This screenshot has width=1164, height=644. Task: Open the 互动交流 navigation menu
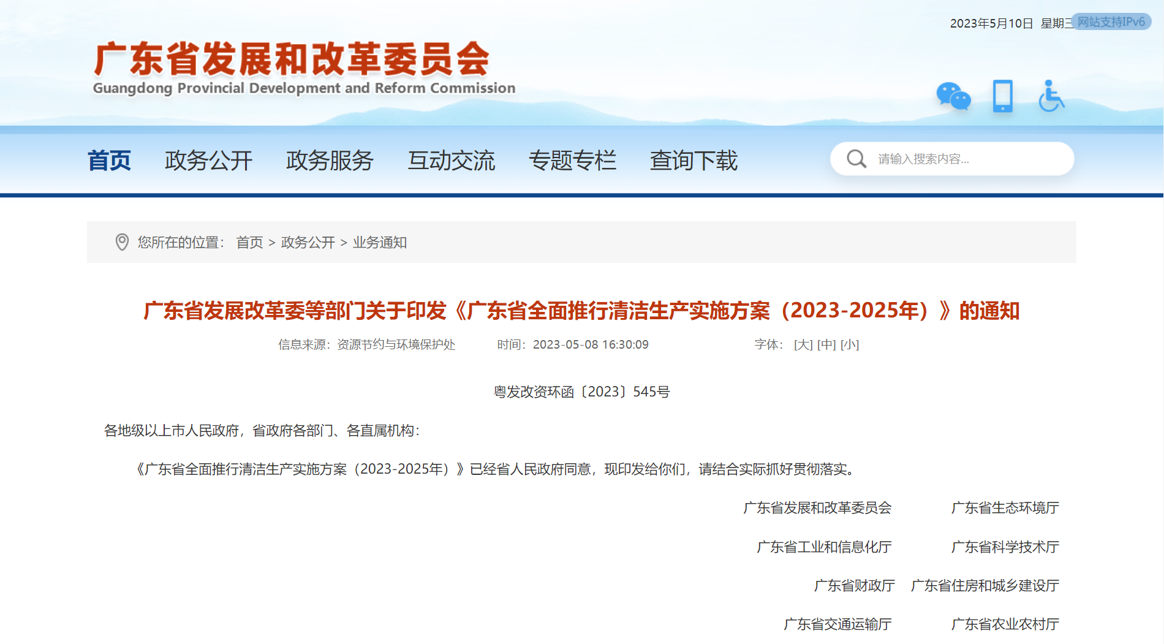(452, 161)
